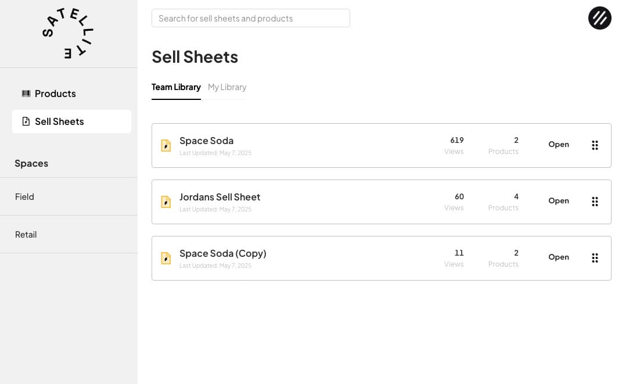Viewport: 622px width, 384px height.
Task: Focus the sell sheets and products search box
Action: (x=250, y=18)
